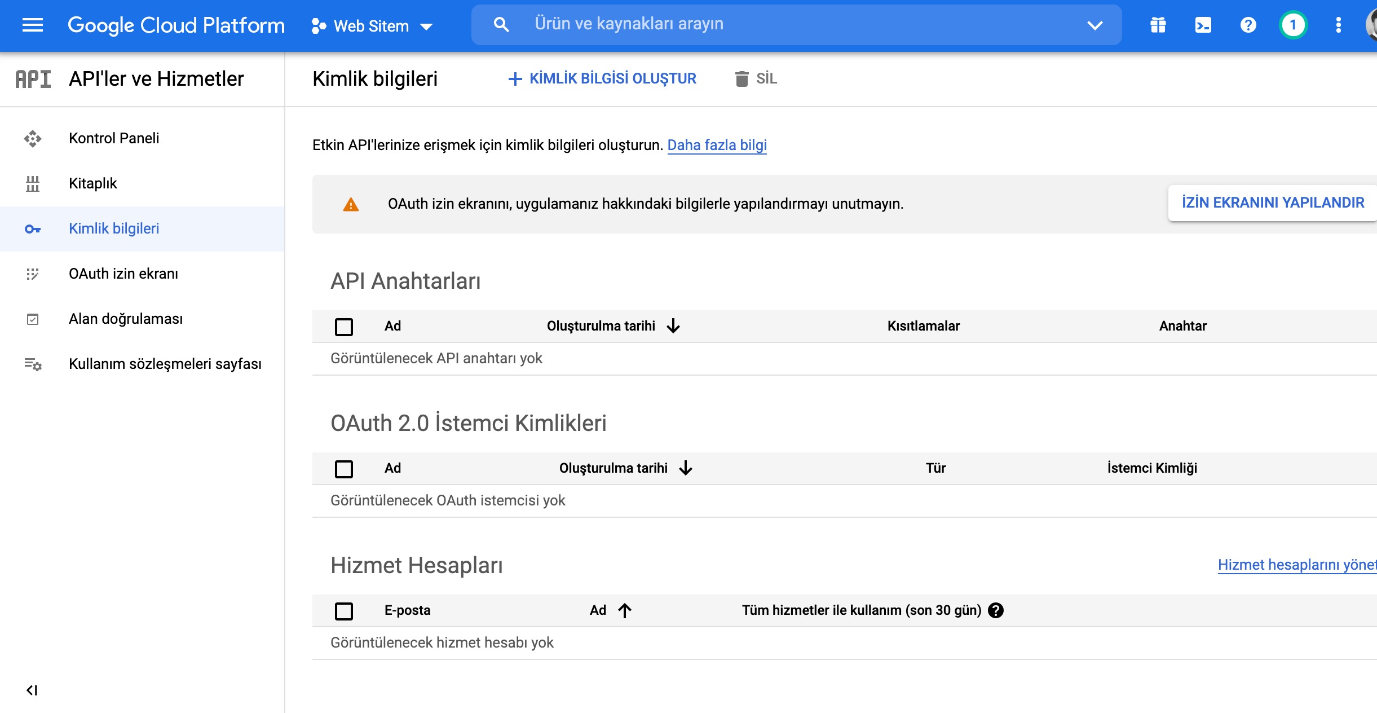Image resolution: width=1377 pixels, height=713 pixels.
Task: Click the orange warning triangle icon
Action: pos(351,204)
